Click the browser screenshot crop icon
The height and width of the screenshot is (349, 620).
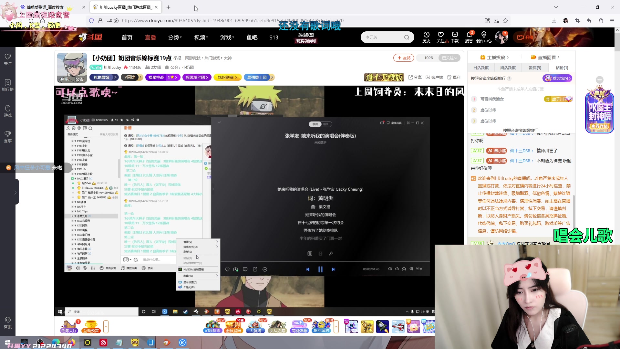click(577, 21)
